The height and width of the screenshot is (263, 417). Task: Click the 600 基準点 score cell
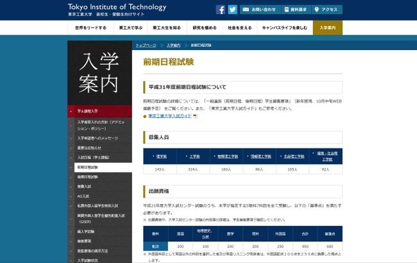(x=330, y=246)
